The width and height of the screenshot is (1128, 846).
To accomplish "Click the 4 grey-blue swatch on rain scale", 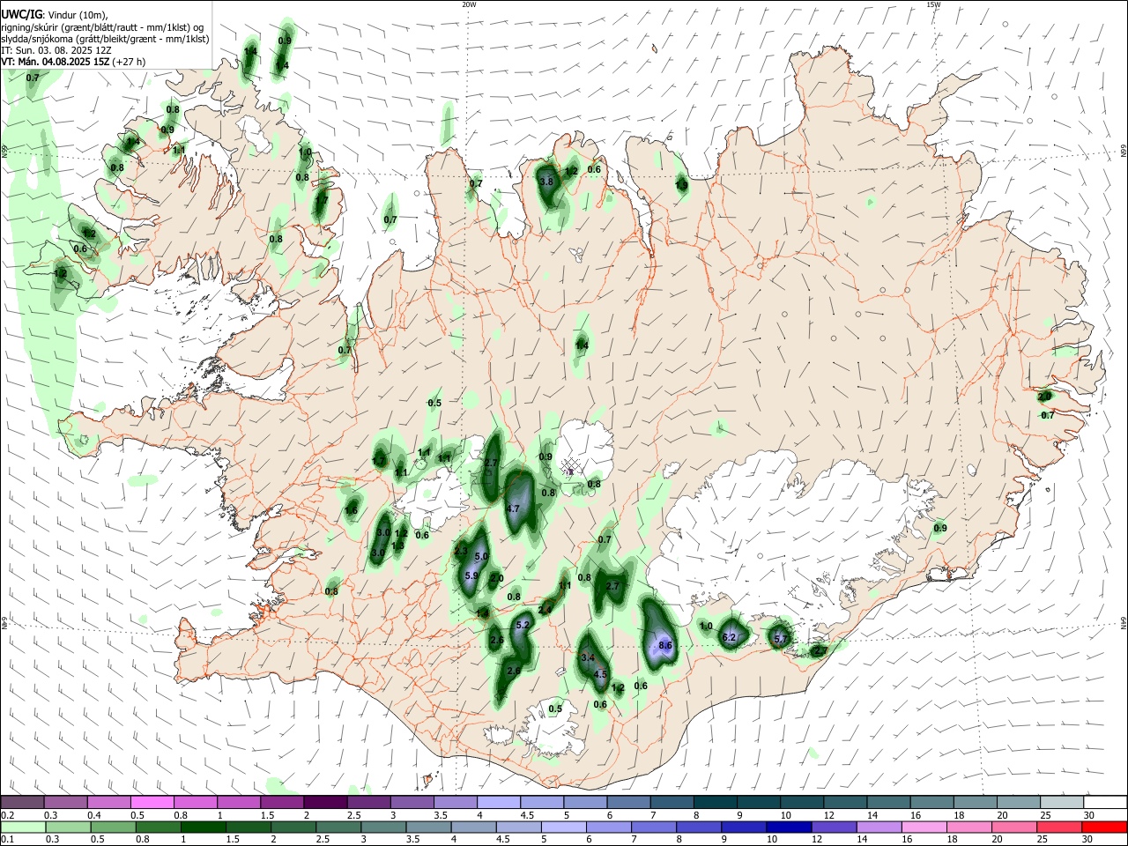I will point(472,827).
